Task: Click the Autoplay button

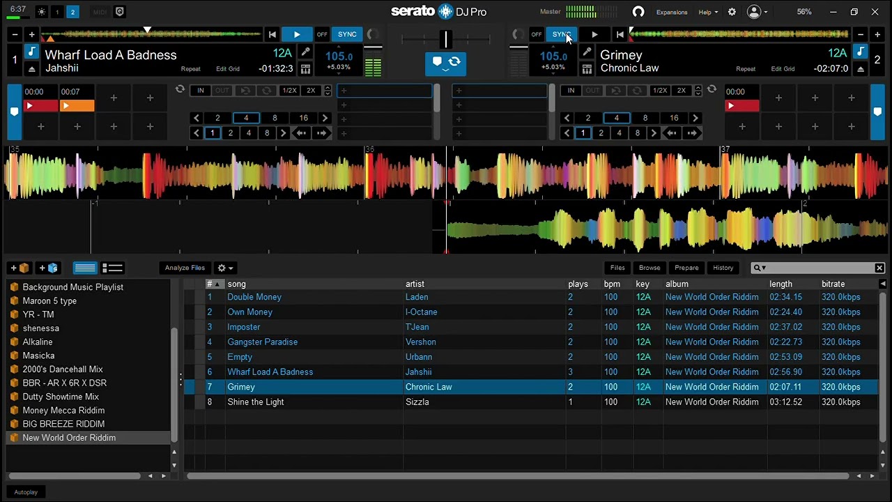Action: 26,492
